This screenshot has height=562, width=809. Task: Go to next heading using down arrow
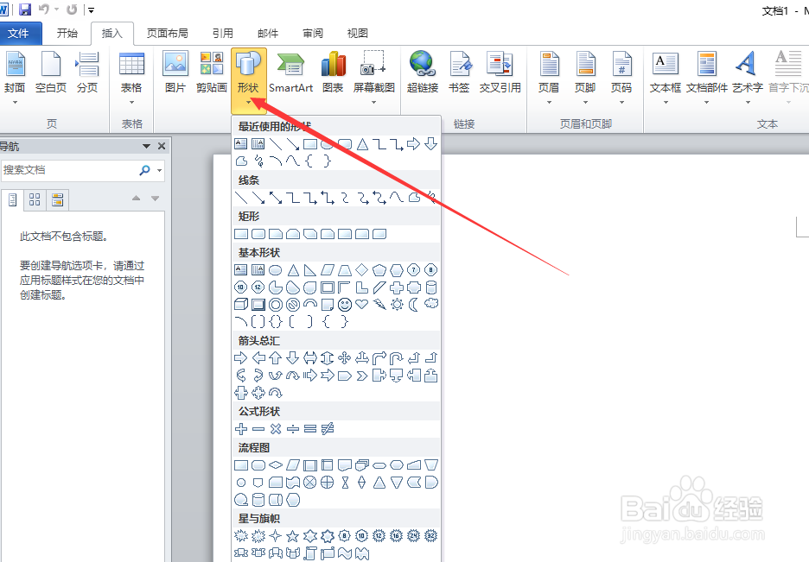pyautogui.click(x=155, y=199)
